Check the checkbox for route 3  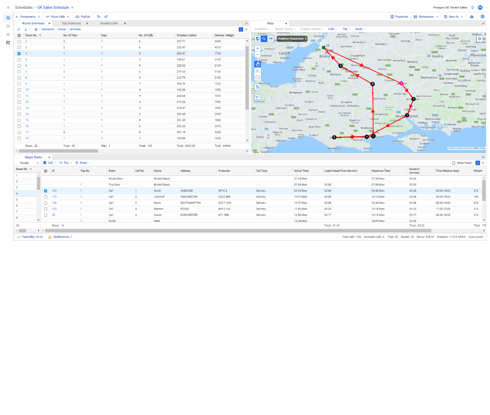coord(19,47)
